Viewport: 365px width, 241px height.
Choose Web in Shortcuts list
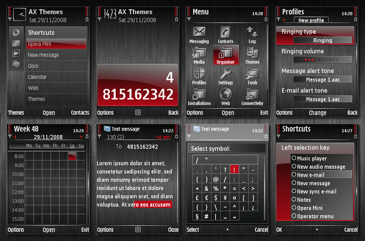(56, 88)
